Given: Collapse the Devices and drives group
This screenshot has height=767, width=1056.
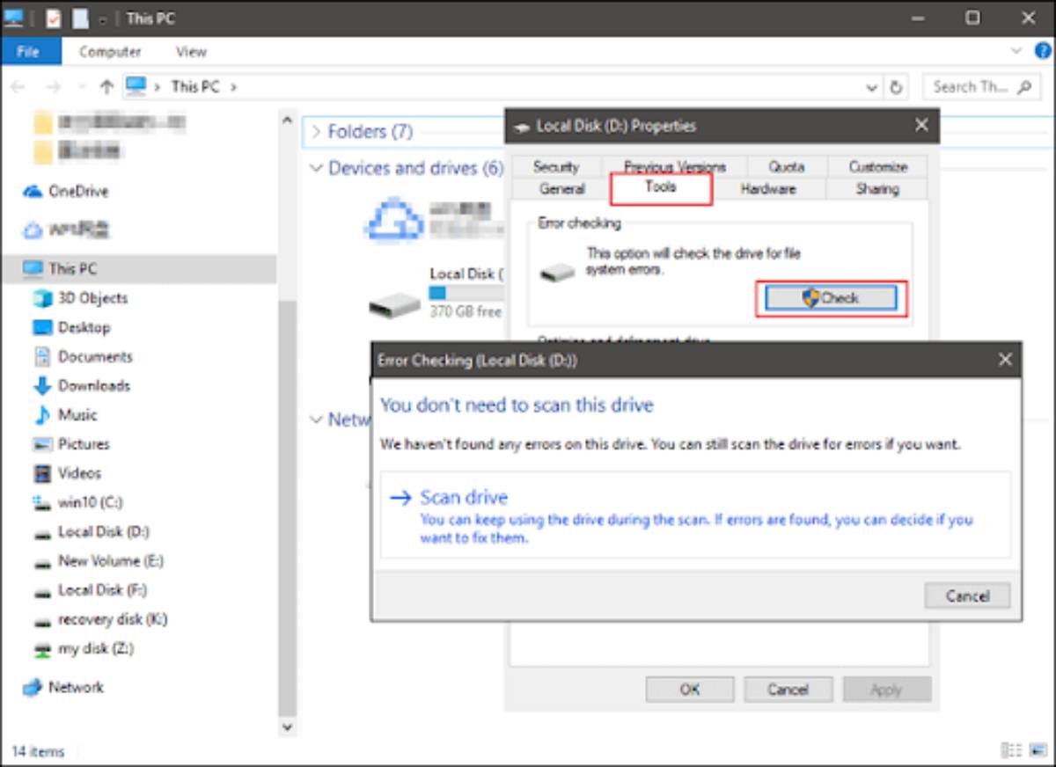Looking at the screenshot, I should [x=317, y=168].
